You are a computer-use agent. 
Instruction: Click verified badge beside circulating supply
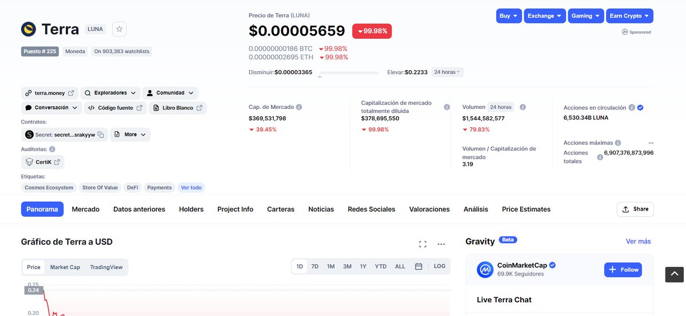640,107
